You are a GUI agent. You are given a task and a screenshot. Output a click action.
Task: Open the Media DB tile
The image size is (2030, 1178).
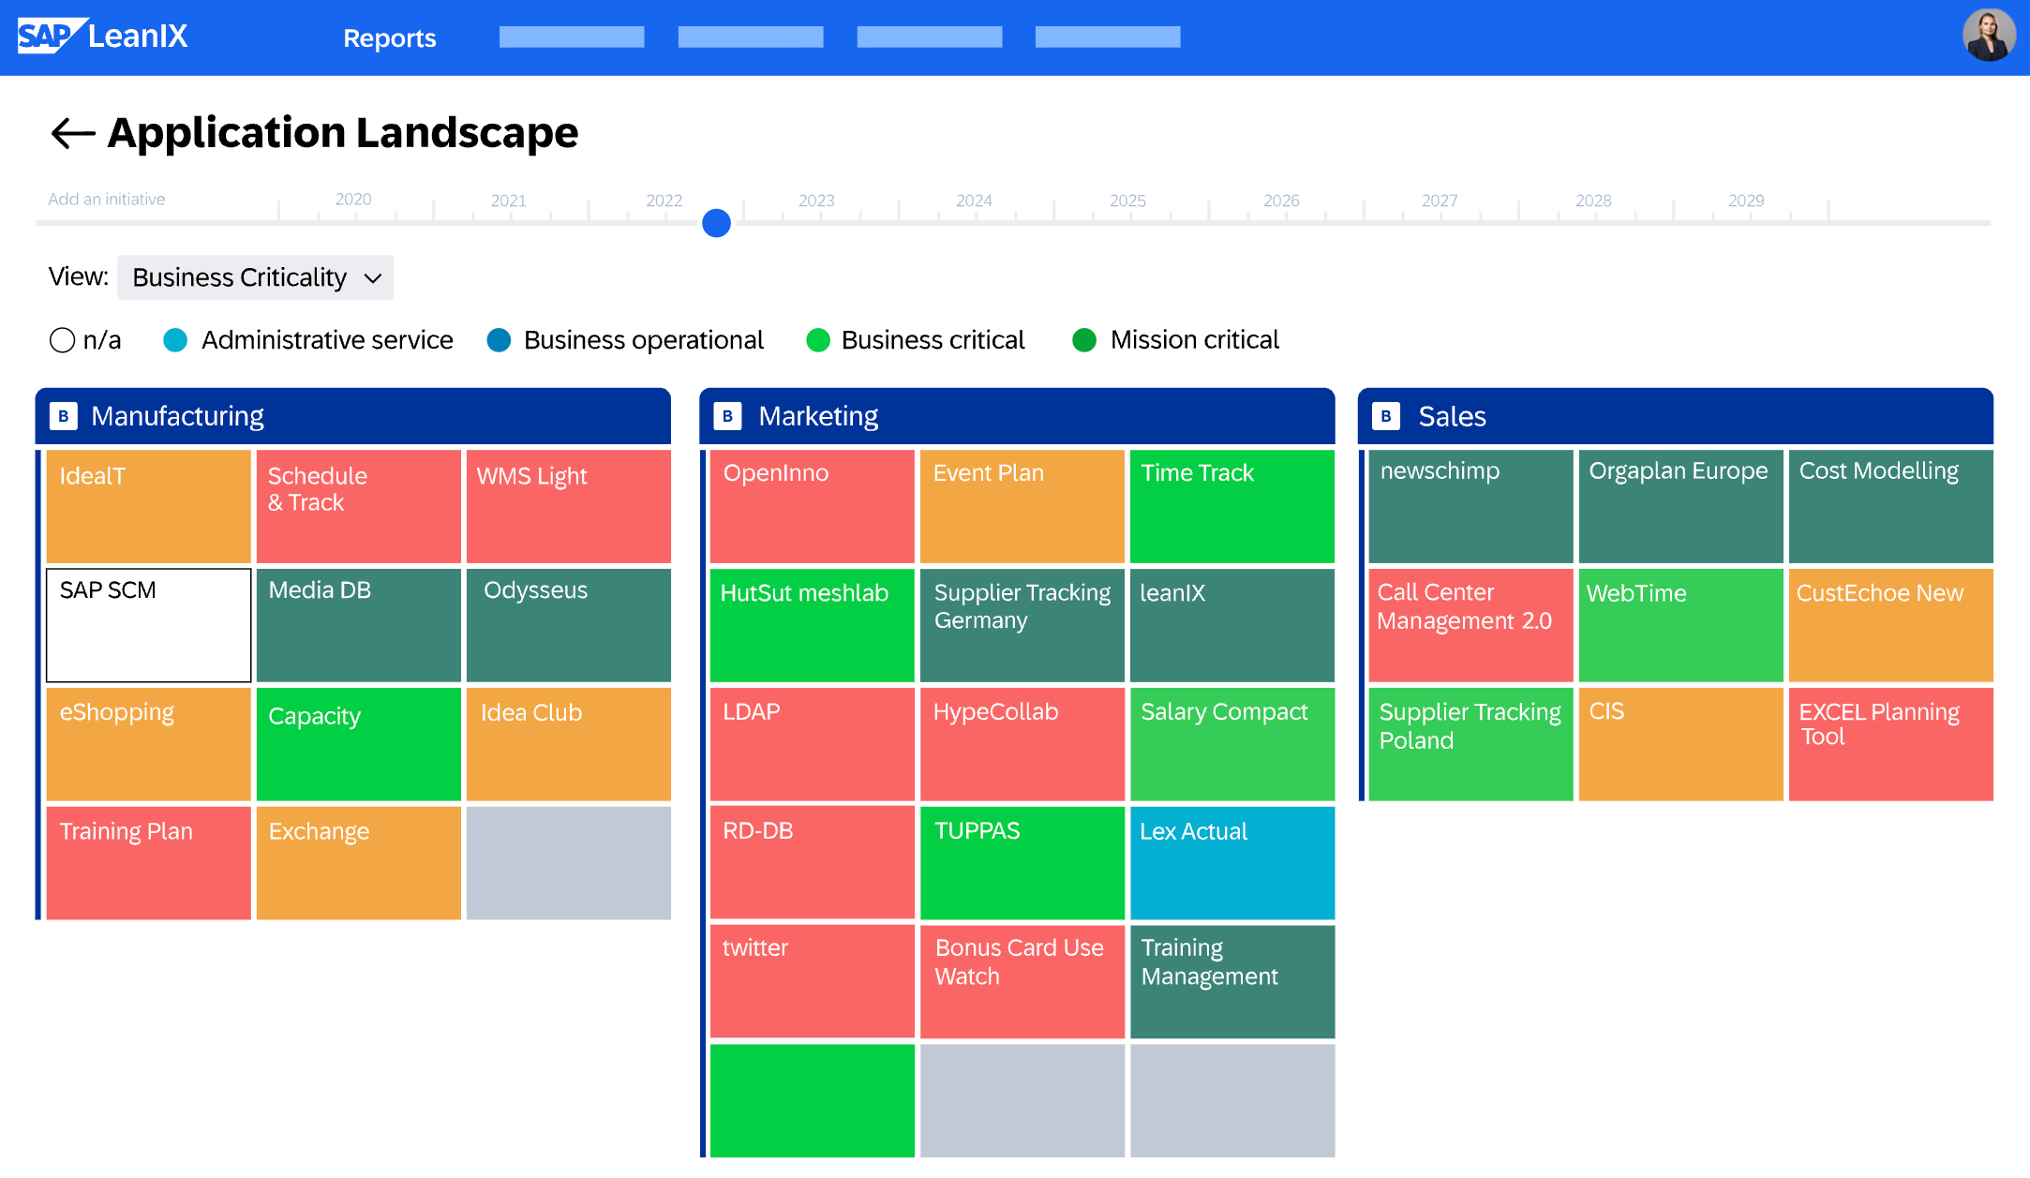tap(358, 625)
